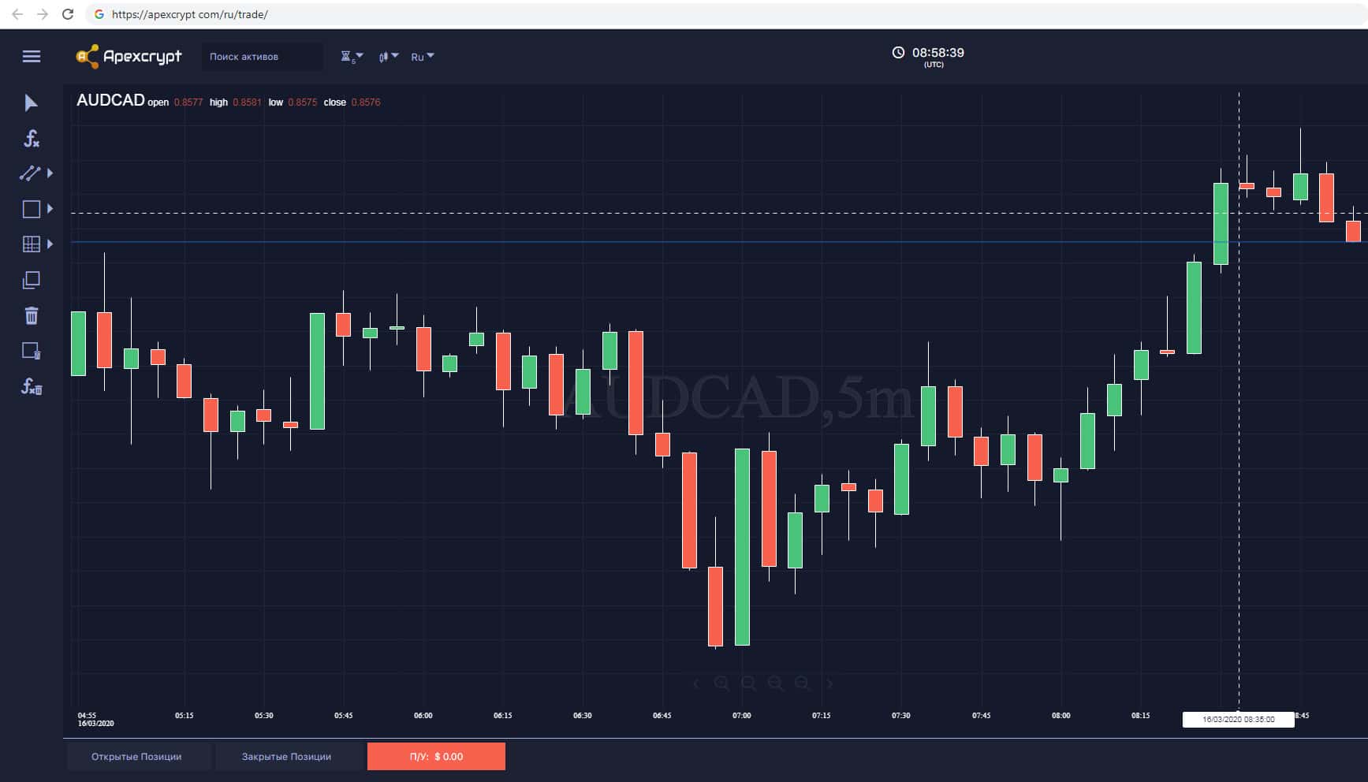1368x782 pixels.
Task: Click the duplicate copy layers icon
Action: pos(31,280)
